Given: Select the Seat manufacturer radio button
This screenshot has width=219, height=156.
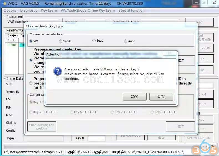Looking at the screenshot, I should click(x=94, y=41).
